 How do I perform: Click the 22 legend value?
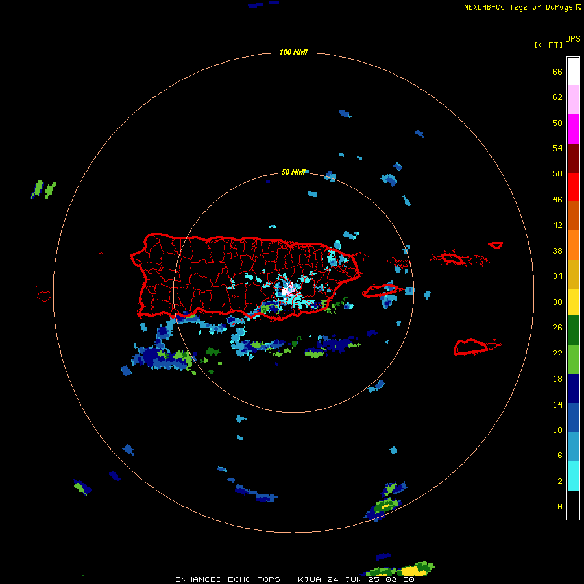tap(557, 354)
